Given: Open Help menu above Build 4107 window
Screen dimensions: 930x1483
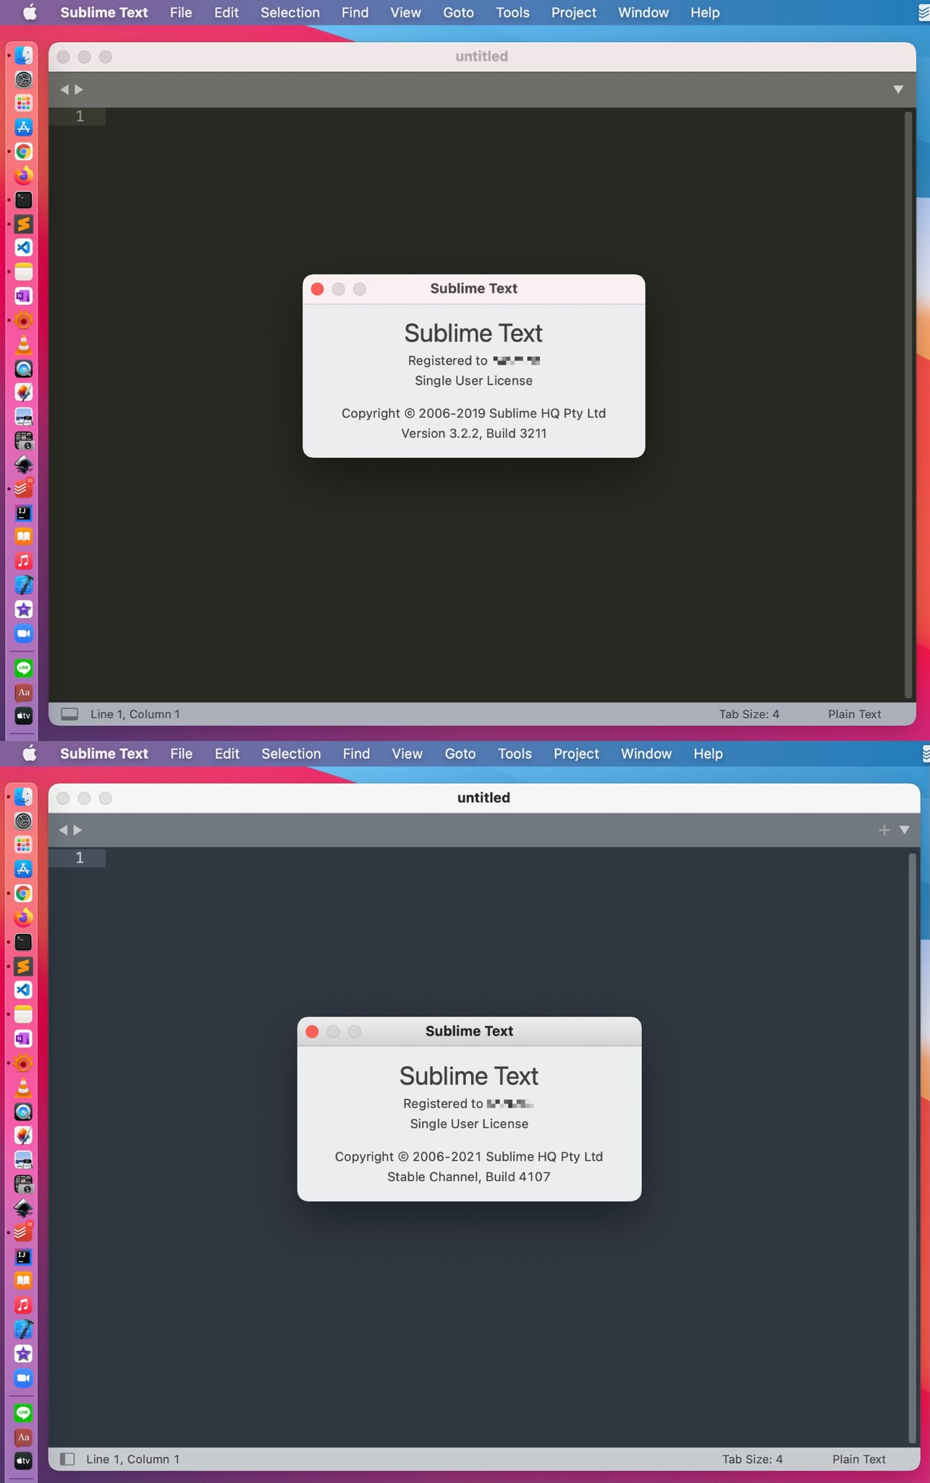Looking at the screenshot, I should [x=708, y=754].
